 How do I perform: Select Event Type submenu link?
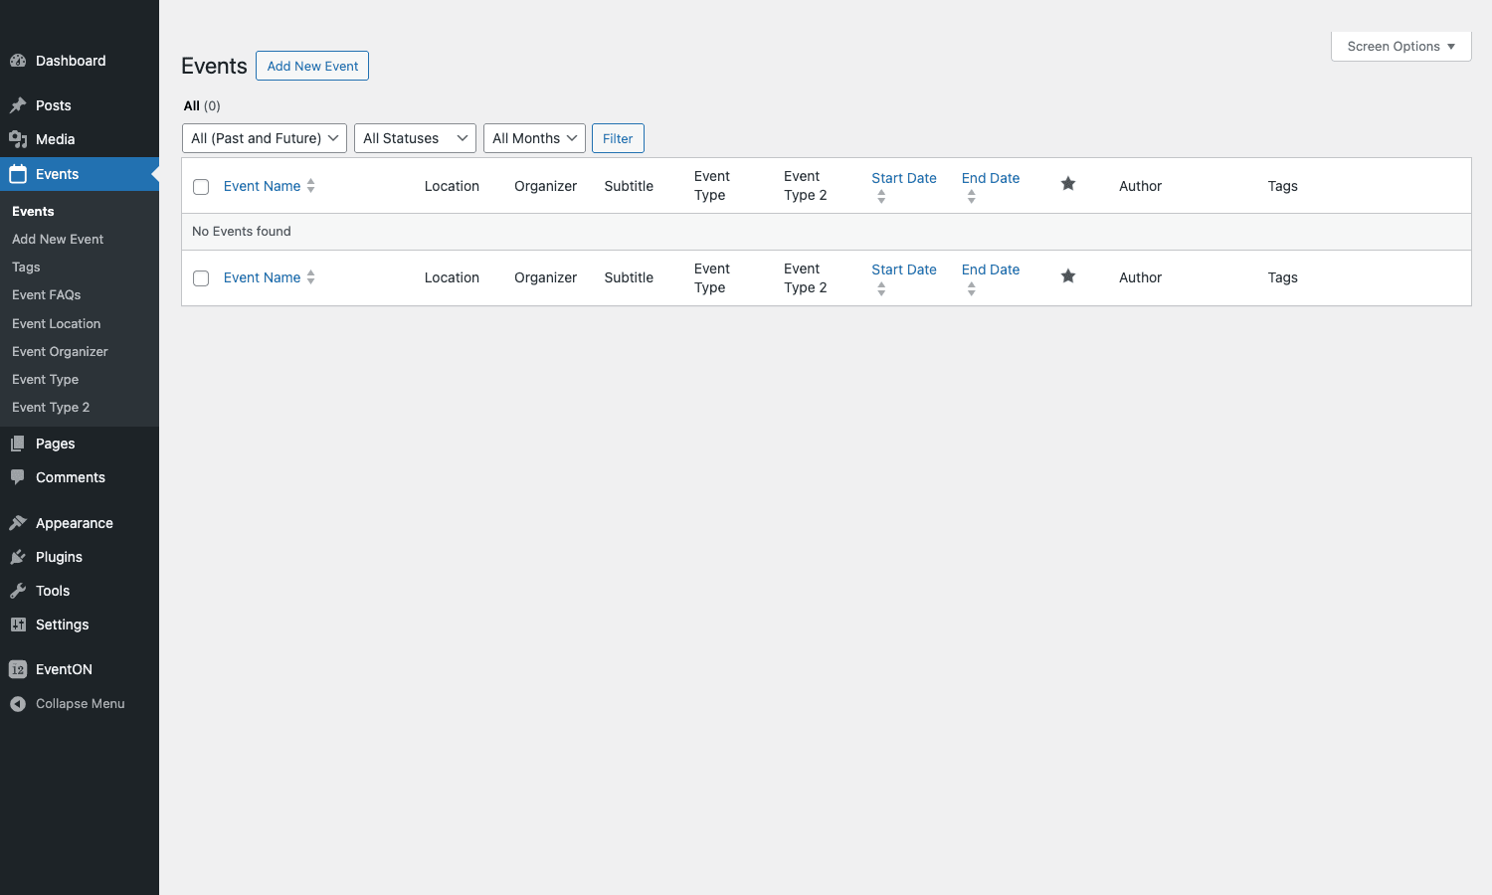(x=46, y=379)
